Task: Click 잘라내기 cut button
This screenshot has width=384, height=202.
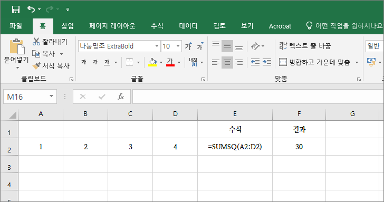Action: [x=50, y=42]
